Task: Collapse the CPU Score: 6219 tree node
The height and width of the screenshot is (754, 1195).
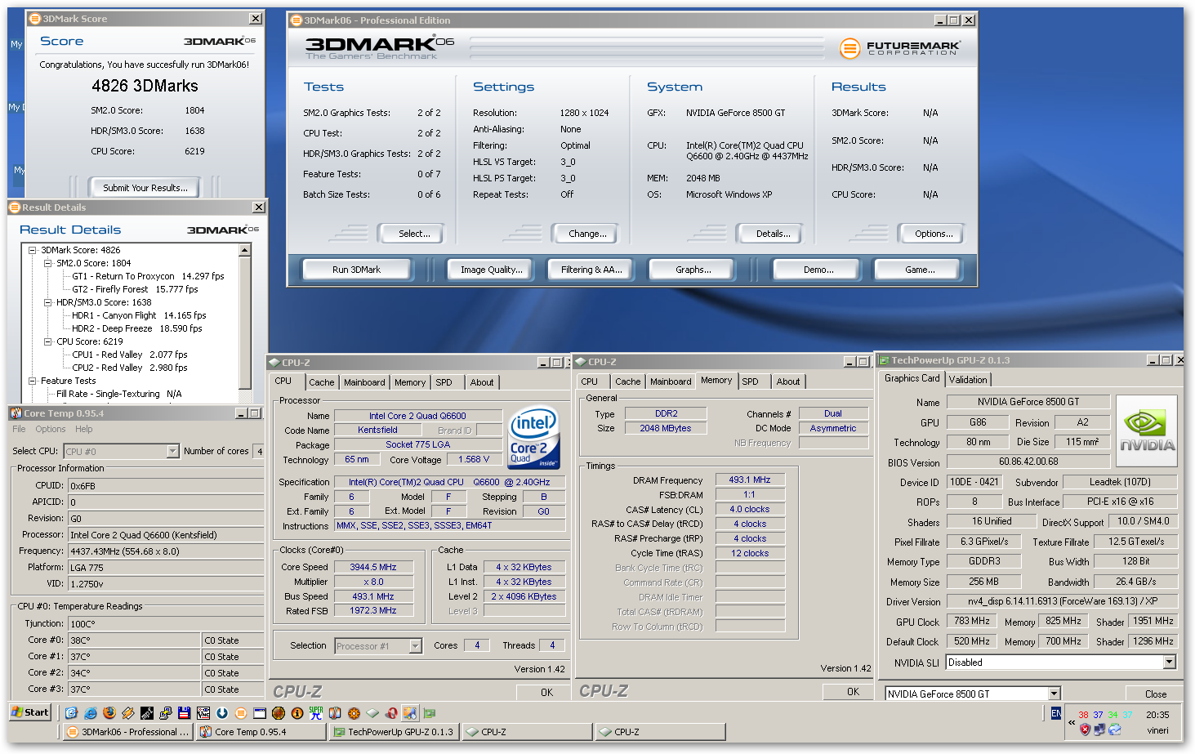Action: [47, 341]
